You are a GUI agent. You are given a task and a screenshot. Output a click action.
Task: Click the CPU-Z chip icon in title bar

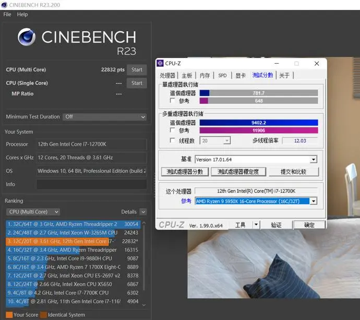(160, 63)
